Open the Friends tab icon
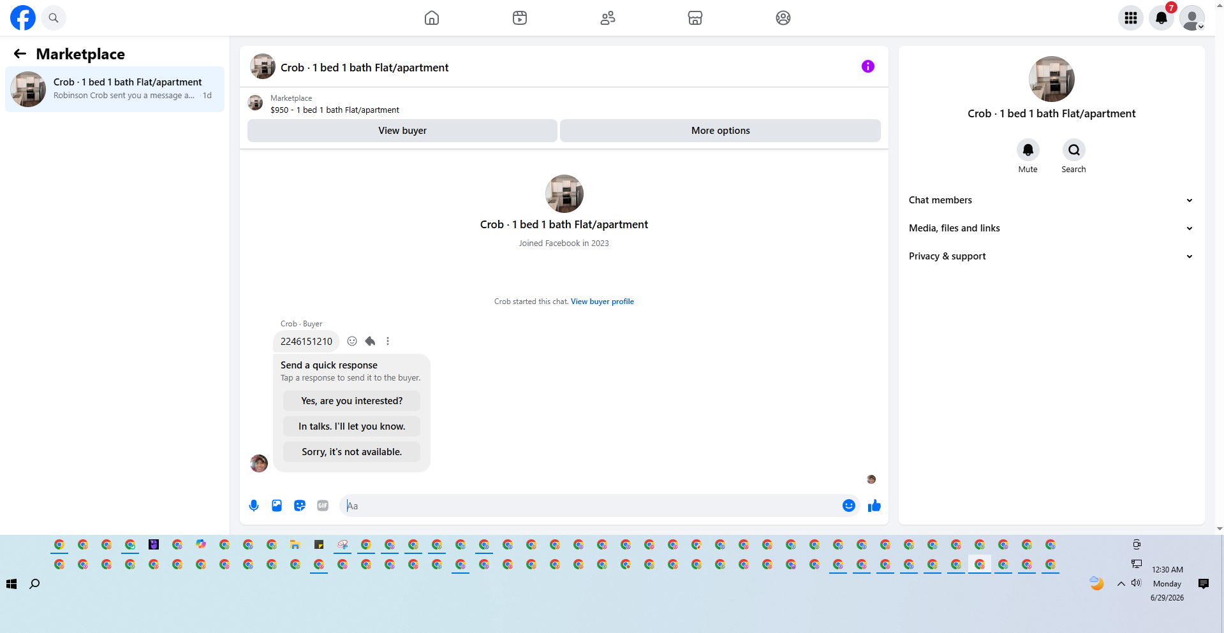Screen dimensions: 1224x633 click(x=608, y=18)
